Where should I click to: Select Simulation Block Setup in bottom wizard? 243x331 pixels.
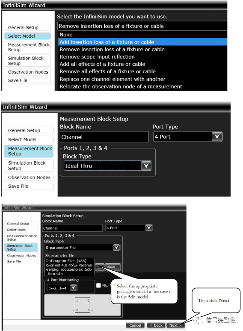pos(21,248)
